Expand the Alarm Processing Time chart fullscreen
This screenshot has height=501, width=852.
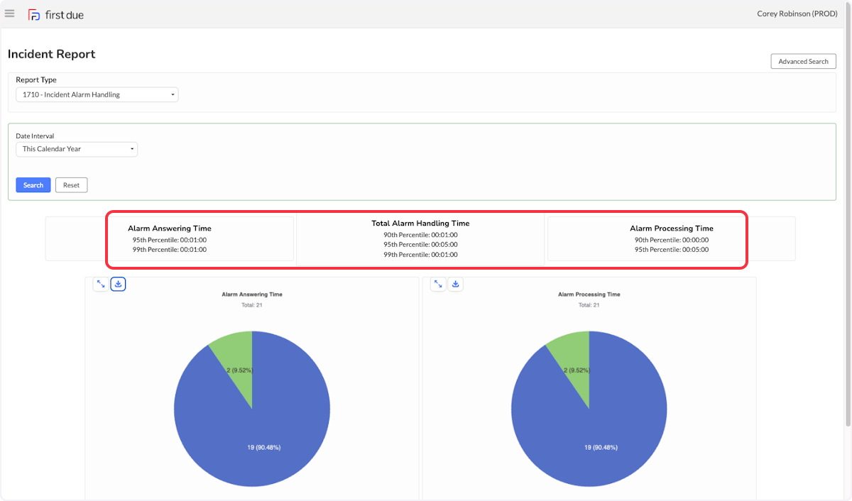point(438,284)
